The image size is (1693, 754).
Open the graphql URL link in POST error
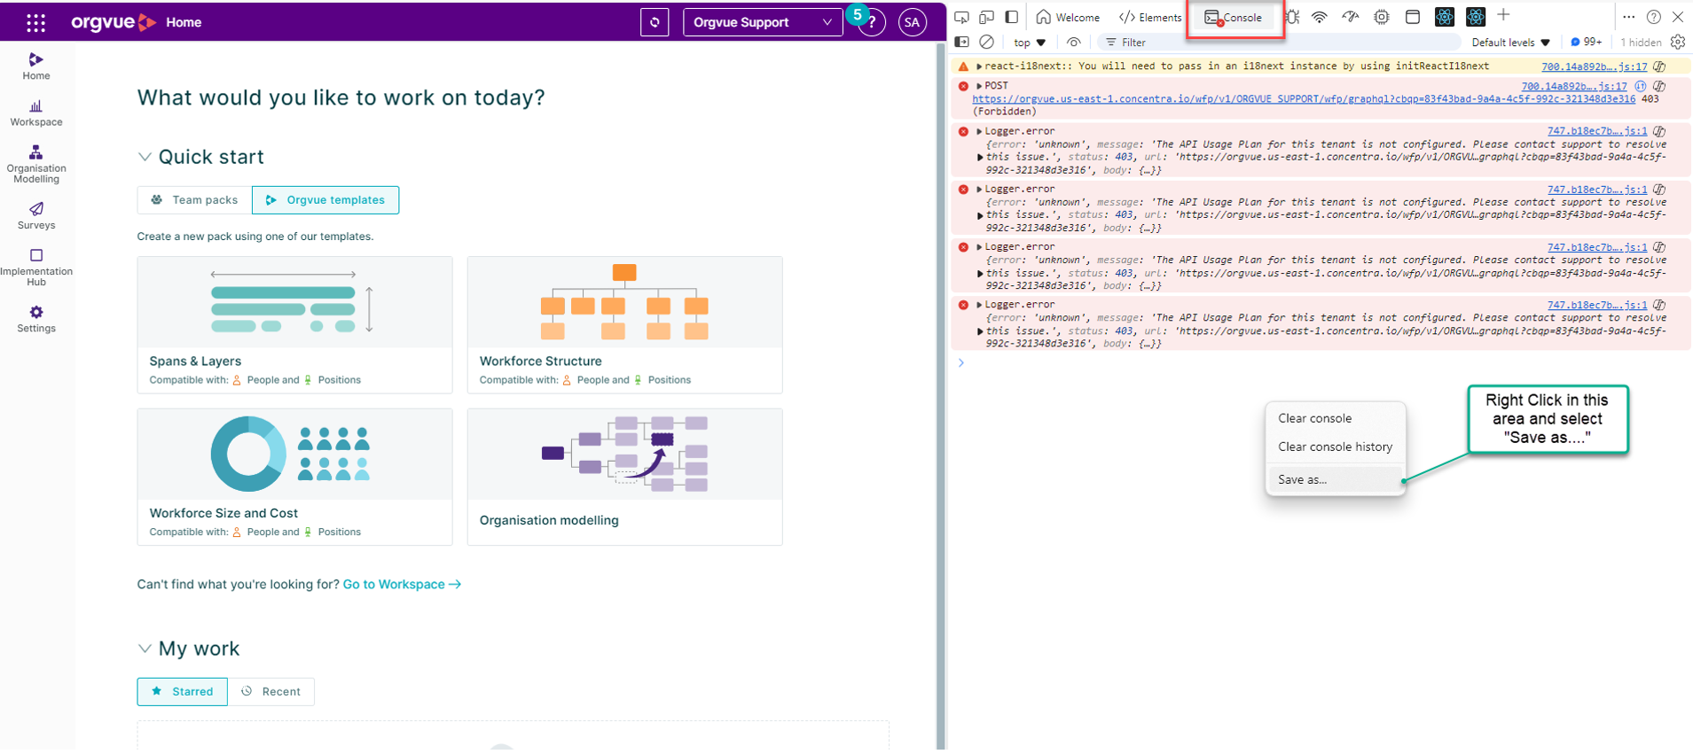tap(1304, 99)
